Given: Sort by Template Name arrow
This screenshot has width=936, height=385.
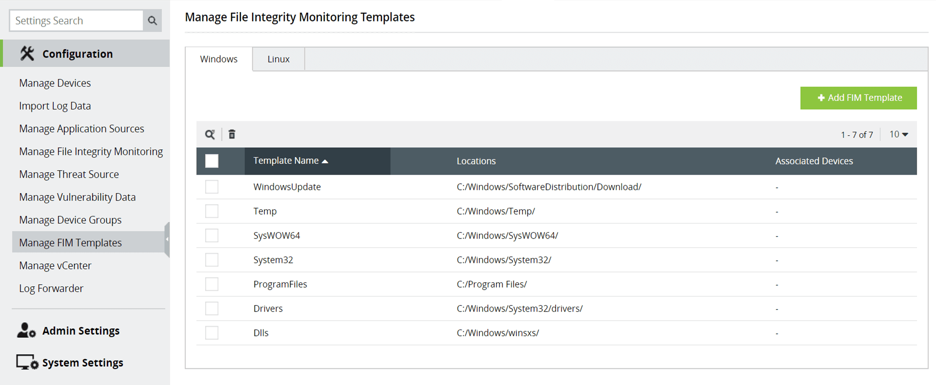Looking at the screenshot, I should coord(325,161).
